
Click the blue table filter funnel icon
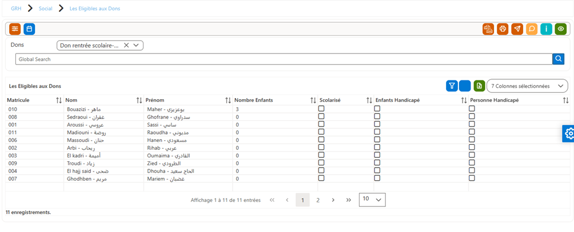[x=452, y=86]
